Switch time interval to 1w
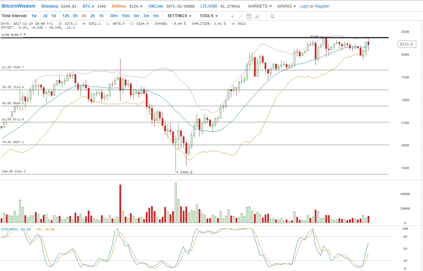 click(34, 16)
